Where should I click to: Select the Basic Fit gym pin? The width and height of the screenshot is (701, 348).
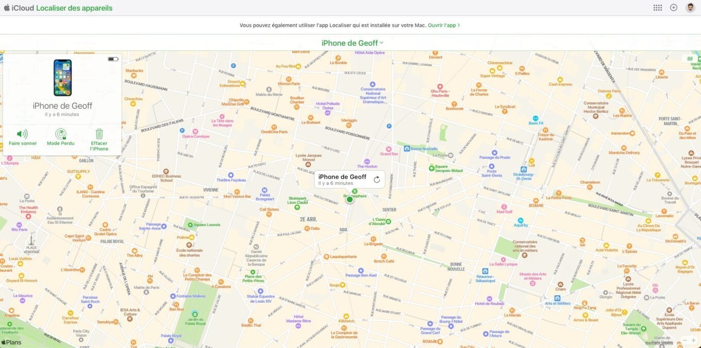click(x=535, y=118)
